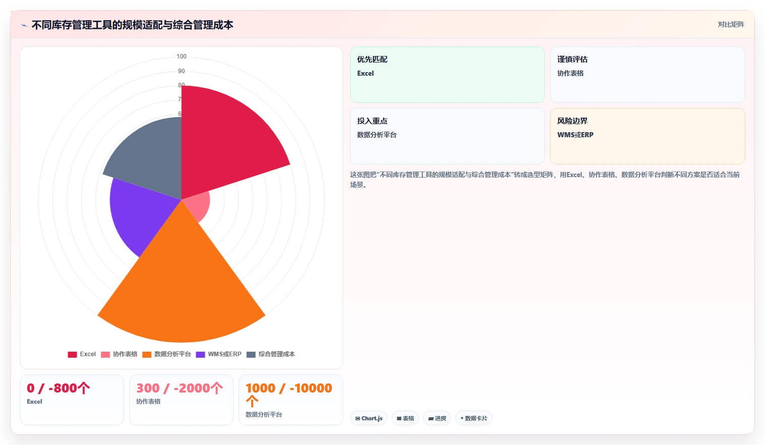Click the Chart.js tag chip
The image size is (765, 445).
369,418
